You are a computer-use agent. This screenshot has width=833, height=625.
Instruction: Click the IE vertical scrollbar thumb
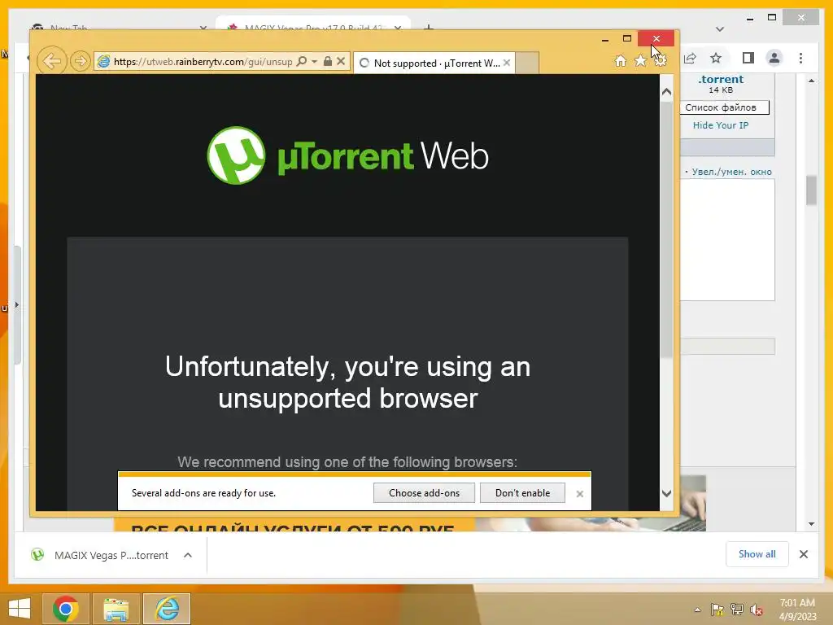[x=666, y=231]
